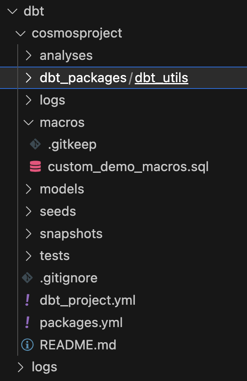Select the dbt_packages path segment
Viewport: 247px width, 381px height.
pyautogui.click(x=83, y=78)
